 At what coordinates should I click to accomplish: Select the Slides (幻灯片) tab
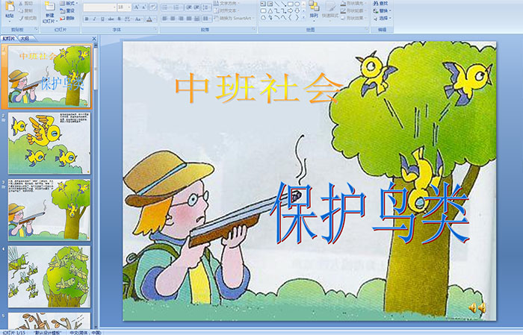coord(9,38)
